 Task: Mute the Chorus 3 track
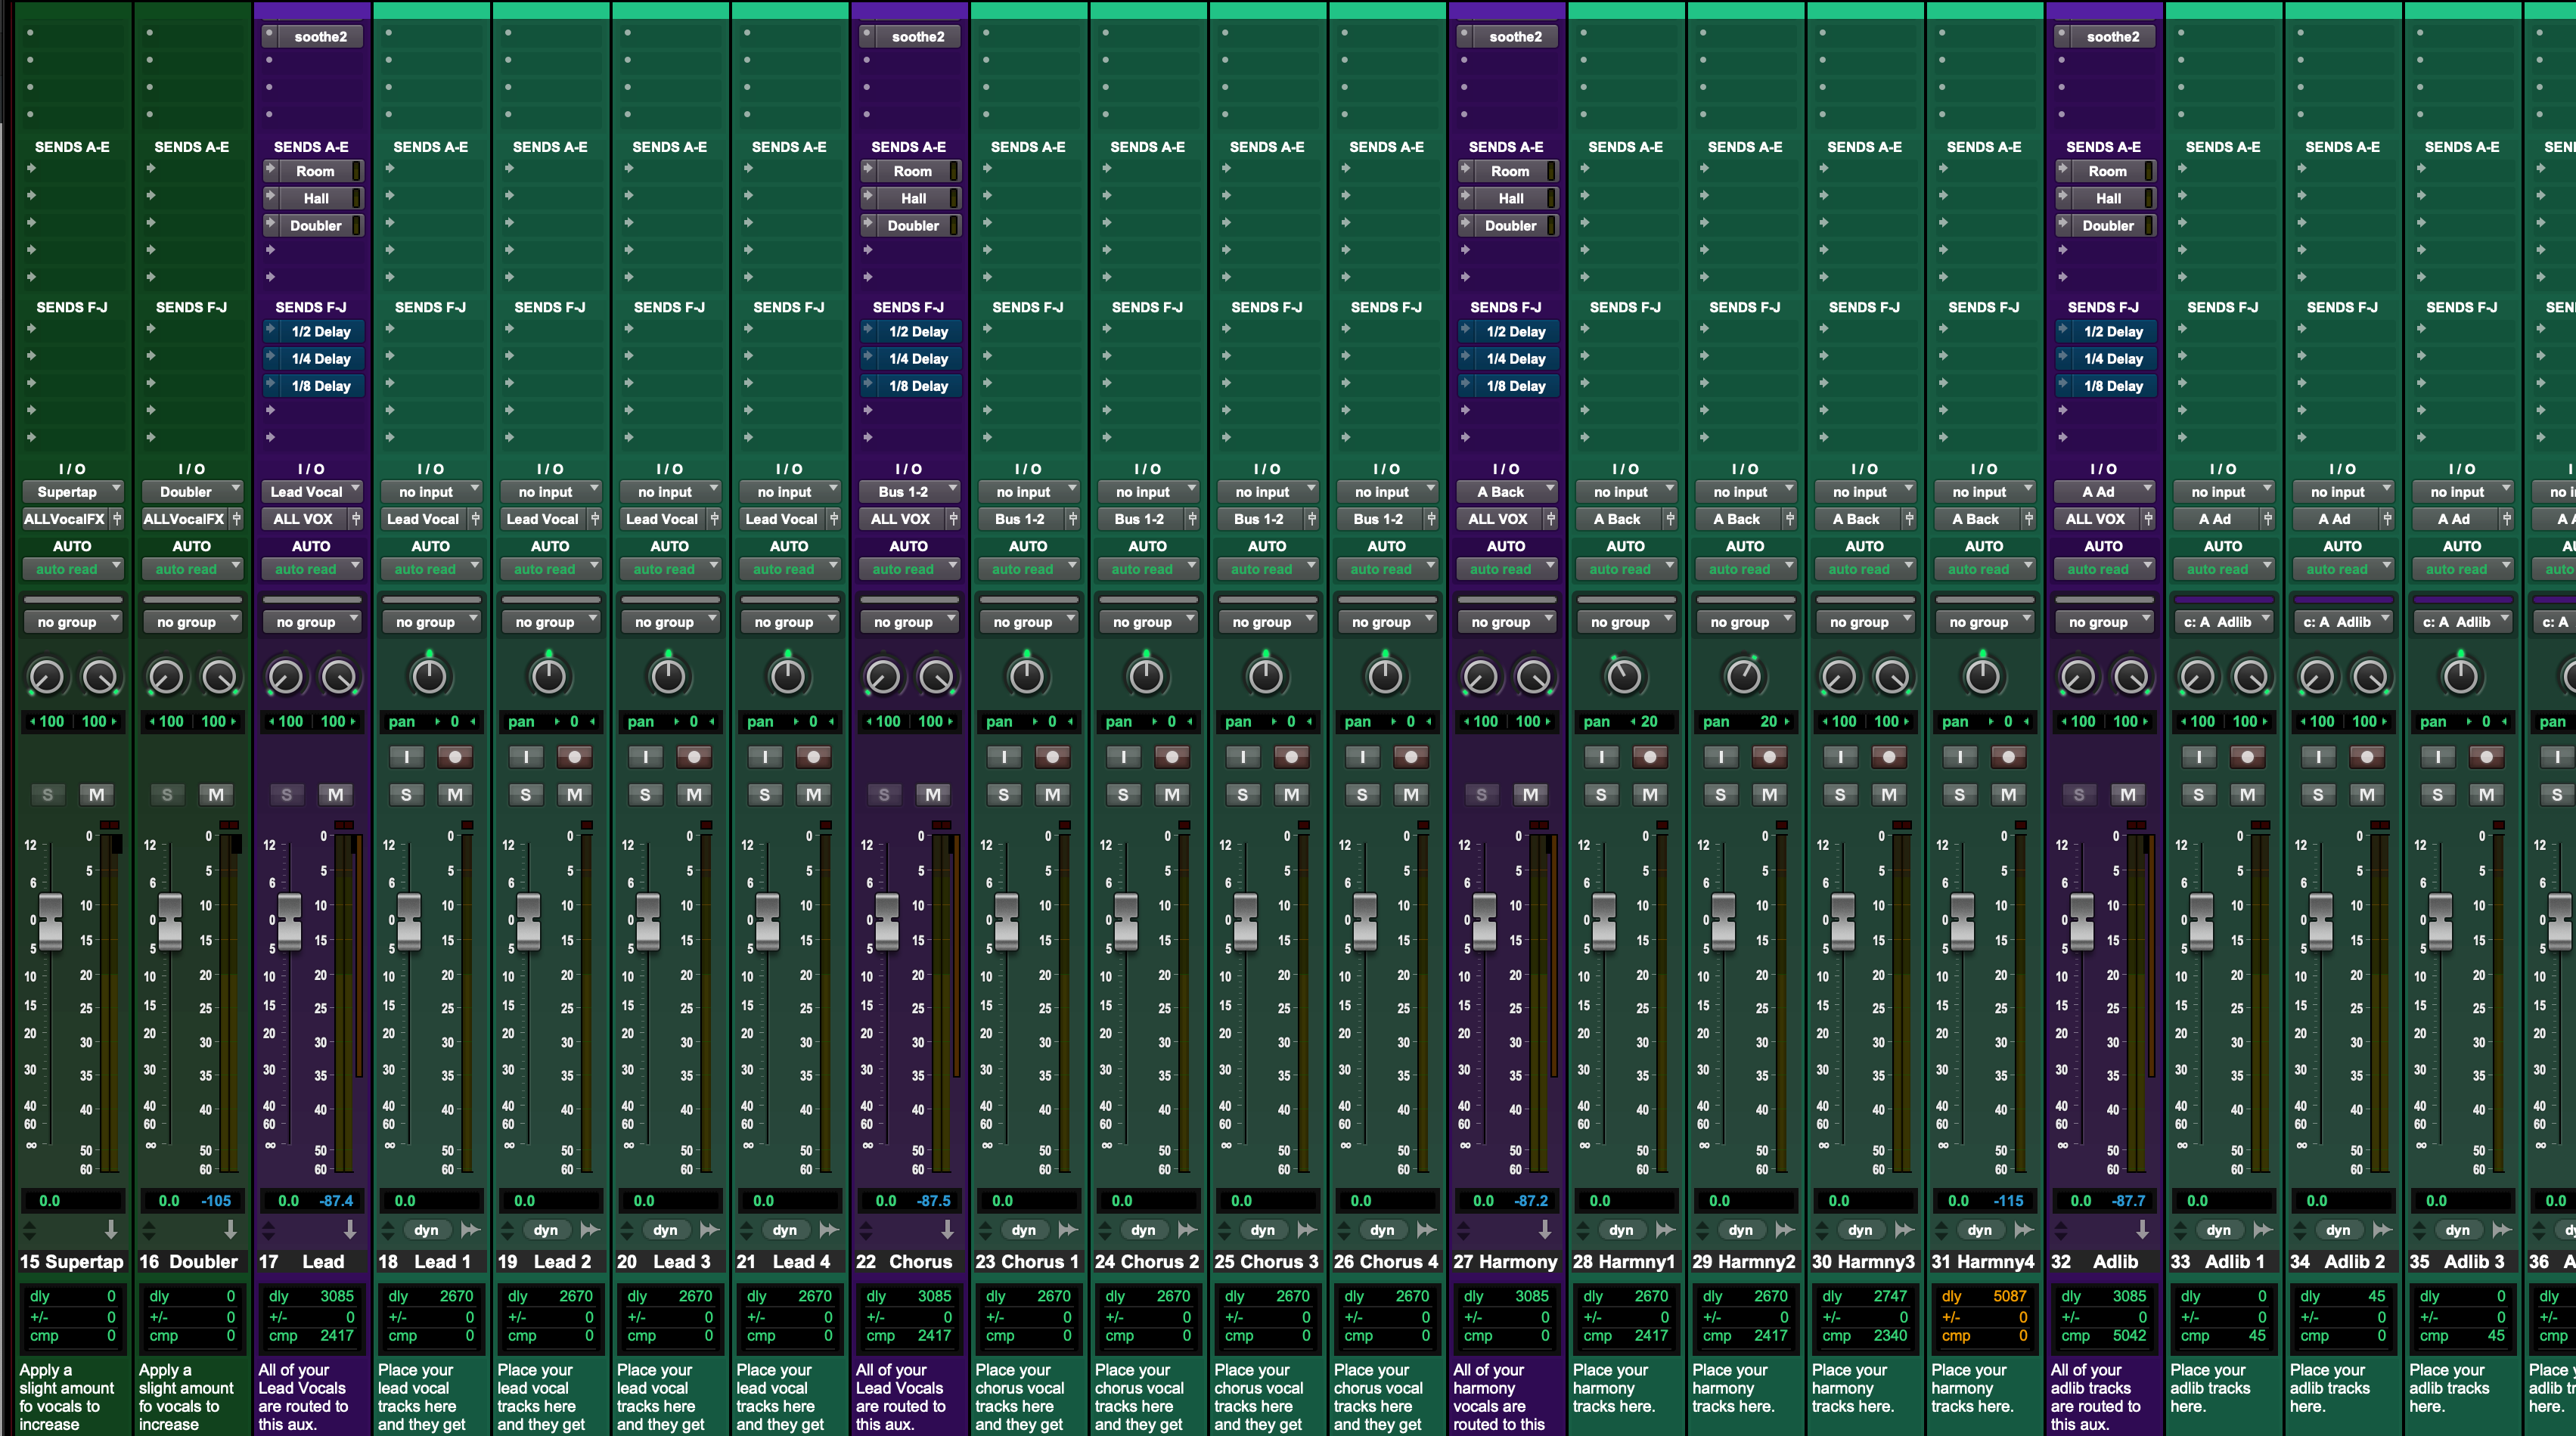click(x=1291, y=794)
